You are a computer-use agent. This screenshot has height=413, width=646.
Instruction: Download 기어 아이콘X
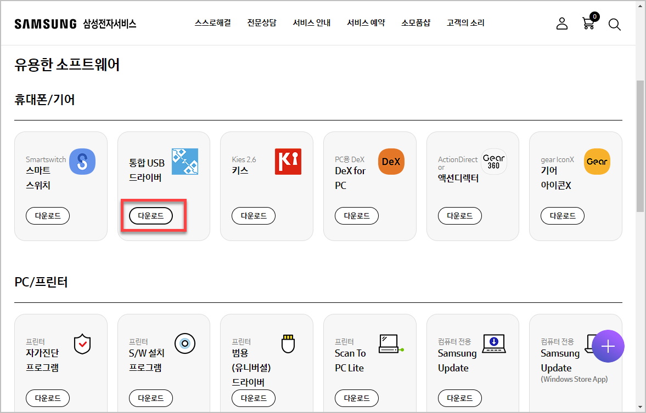coord(563,216)
